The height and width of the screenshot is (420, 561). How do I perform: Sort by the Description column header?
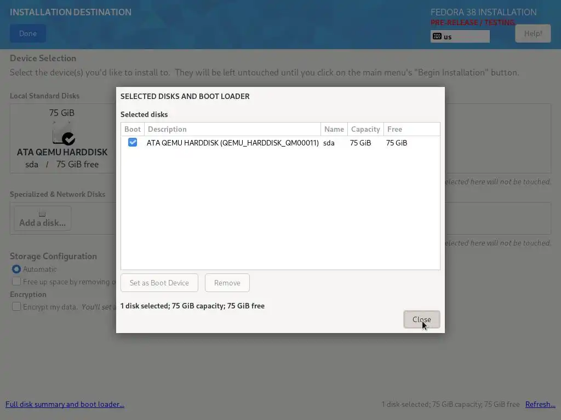pos(232,129)
